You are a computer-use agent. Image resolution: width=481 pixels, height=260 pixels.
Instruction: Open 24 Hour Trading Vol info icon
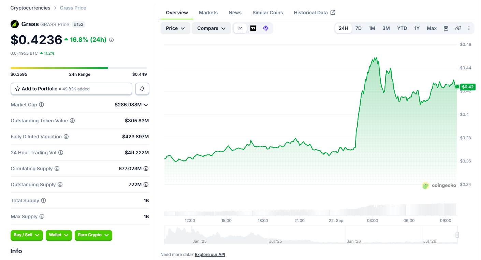tap(61, 153)
